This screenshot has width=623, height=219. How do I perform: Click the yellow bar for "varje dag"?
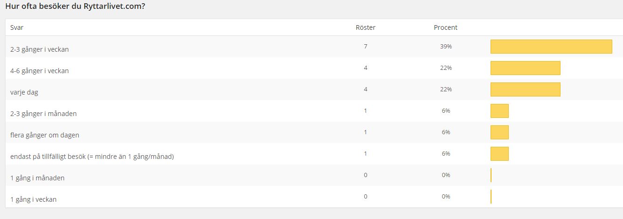coord(525,89)
